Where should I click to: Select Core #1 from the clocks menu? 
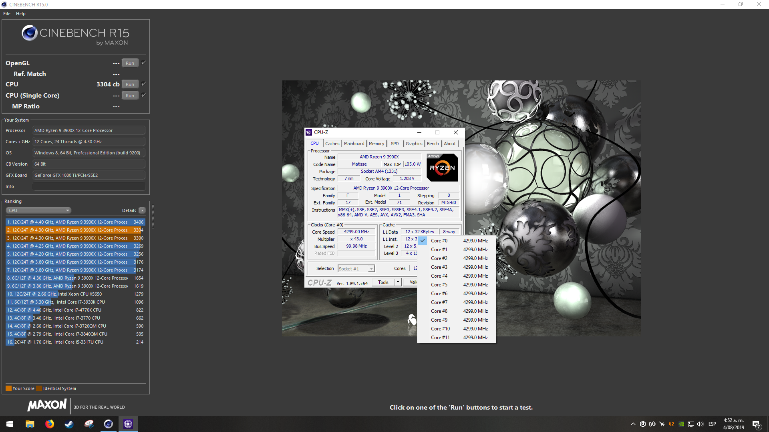pyautogui.click(x=457, y=250)
